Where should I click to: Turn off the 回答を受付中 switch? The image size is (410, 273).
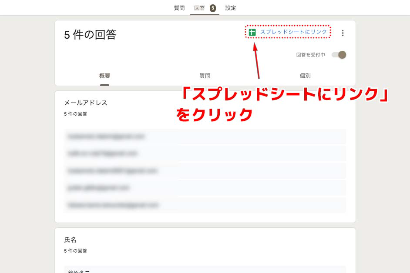(x=339, y=55)
